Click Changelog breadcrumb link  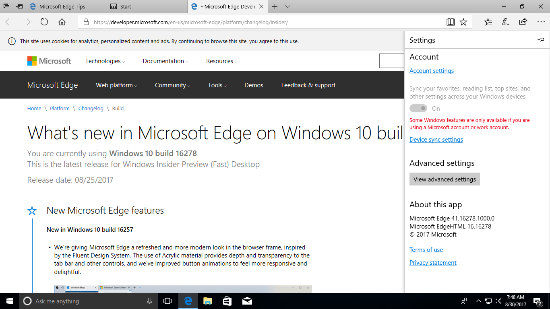coord(91,109)
